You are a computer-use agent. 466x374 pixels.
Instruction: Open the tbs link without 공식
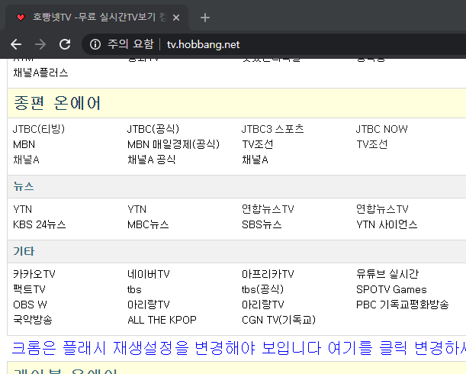click(x=134, y=289)
